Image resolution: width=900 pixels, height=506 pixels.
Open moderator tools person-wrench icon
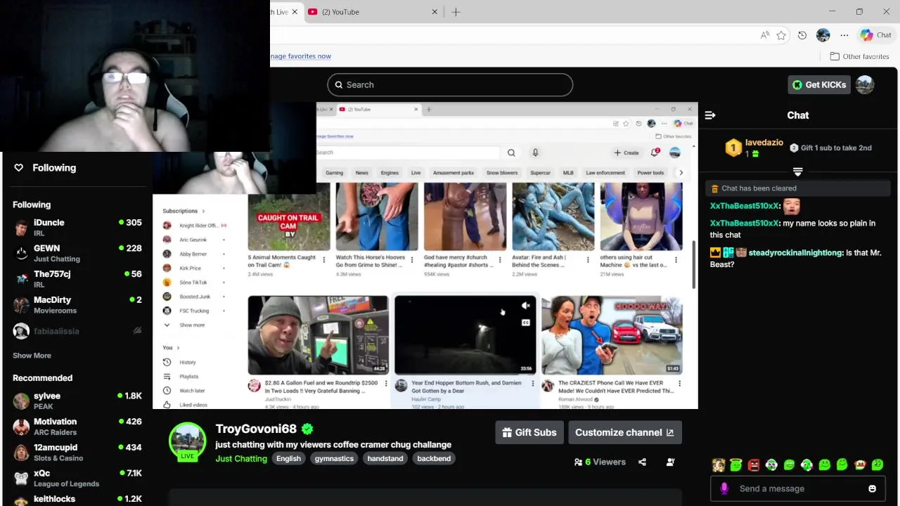click(670, 462)
